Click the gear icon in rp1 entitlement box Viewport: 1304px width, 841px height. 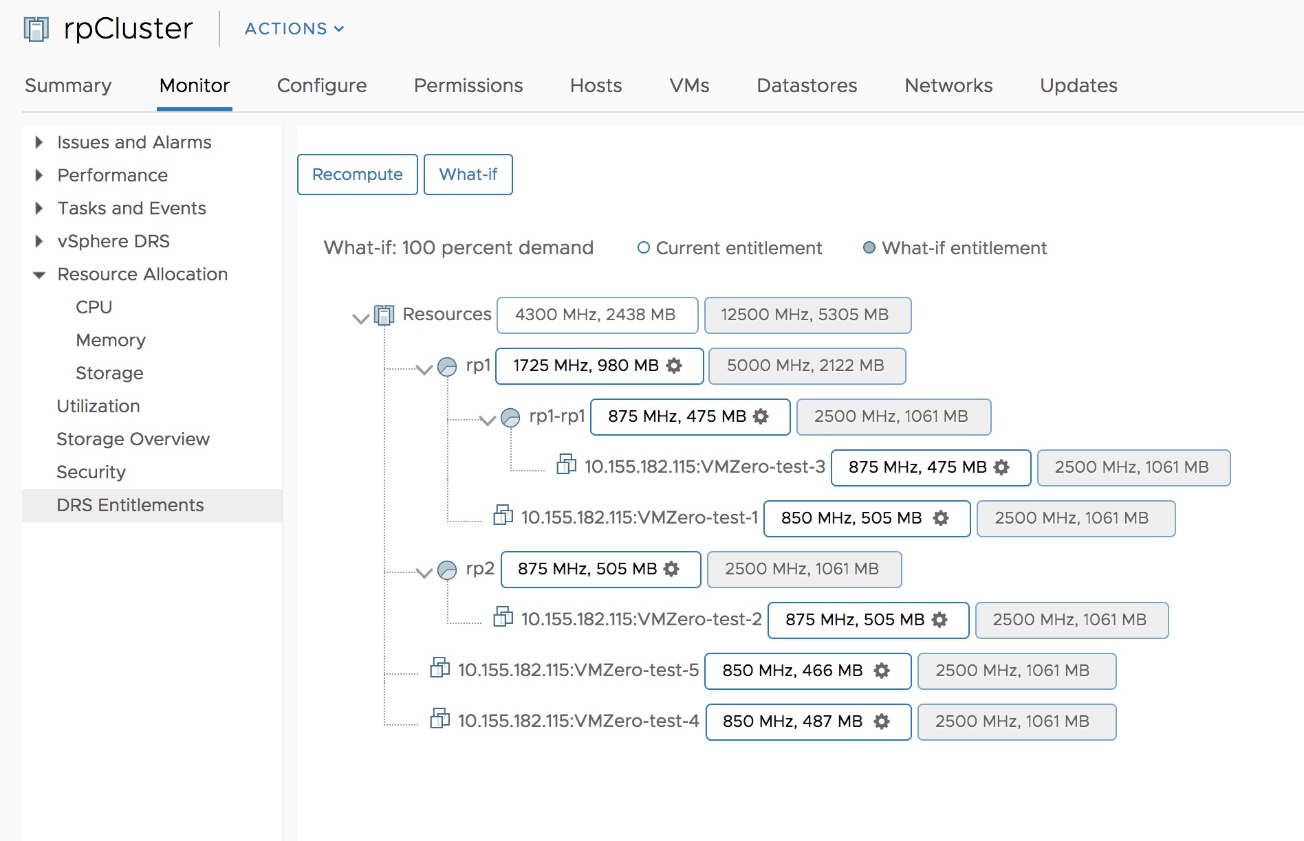pos(674,366)
